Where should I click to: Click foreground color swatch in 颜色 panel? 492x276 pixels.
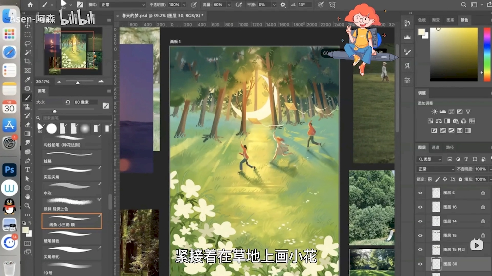click(421, 32)
